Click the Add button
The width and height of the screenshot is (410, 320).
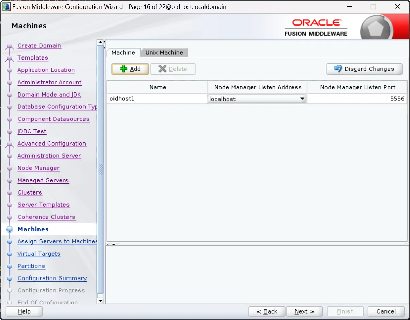coord(130,69)
